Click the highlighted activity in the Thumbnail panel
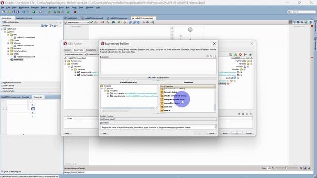317x178 pixels. pyautogui.click(x=33, y=109)
